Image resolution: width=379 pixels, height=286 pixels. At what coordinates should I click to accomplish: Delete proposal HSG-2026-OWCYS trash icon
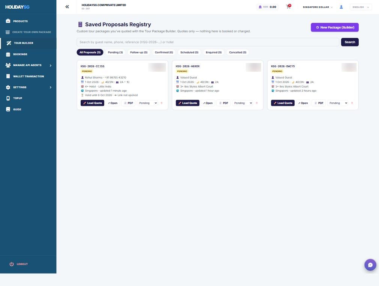click(x=352, y=103)
